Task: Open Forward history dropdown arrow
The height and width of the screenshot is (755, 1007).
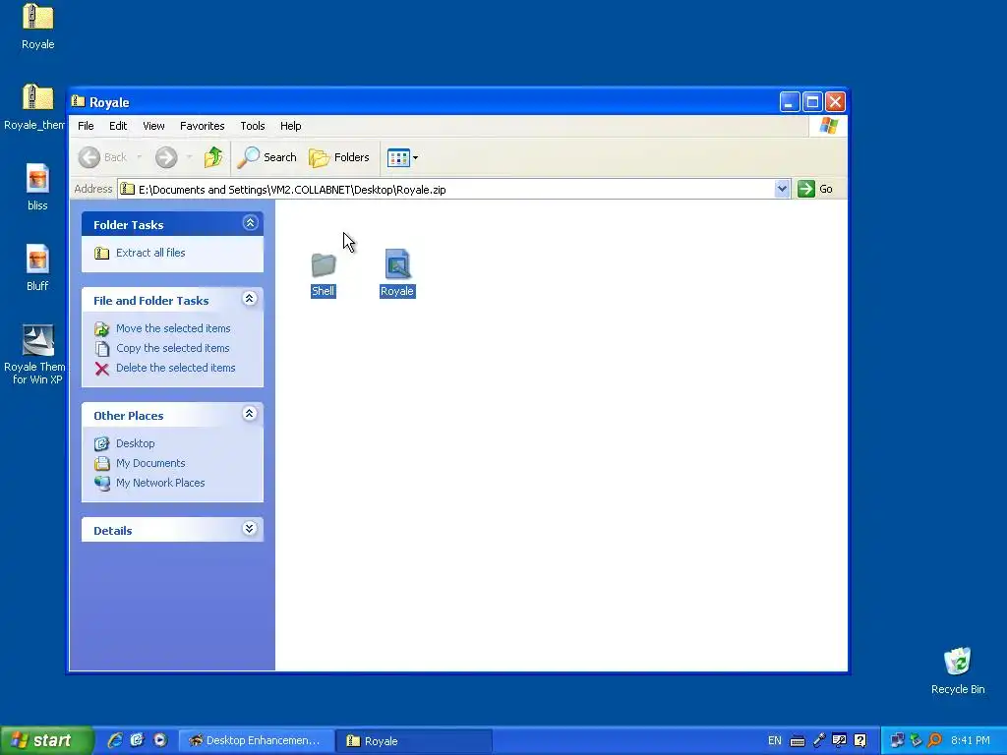Action: pyautogui.click(x=189, y=157)
